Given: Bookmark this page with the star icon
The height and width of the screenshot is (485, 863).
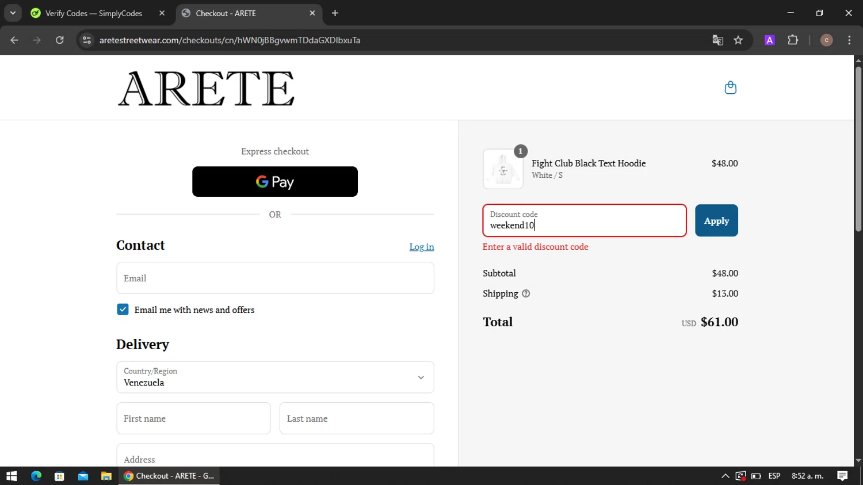Looking at the screenshot, I should pos(738,40).
